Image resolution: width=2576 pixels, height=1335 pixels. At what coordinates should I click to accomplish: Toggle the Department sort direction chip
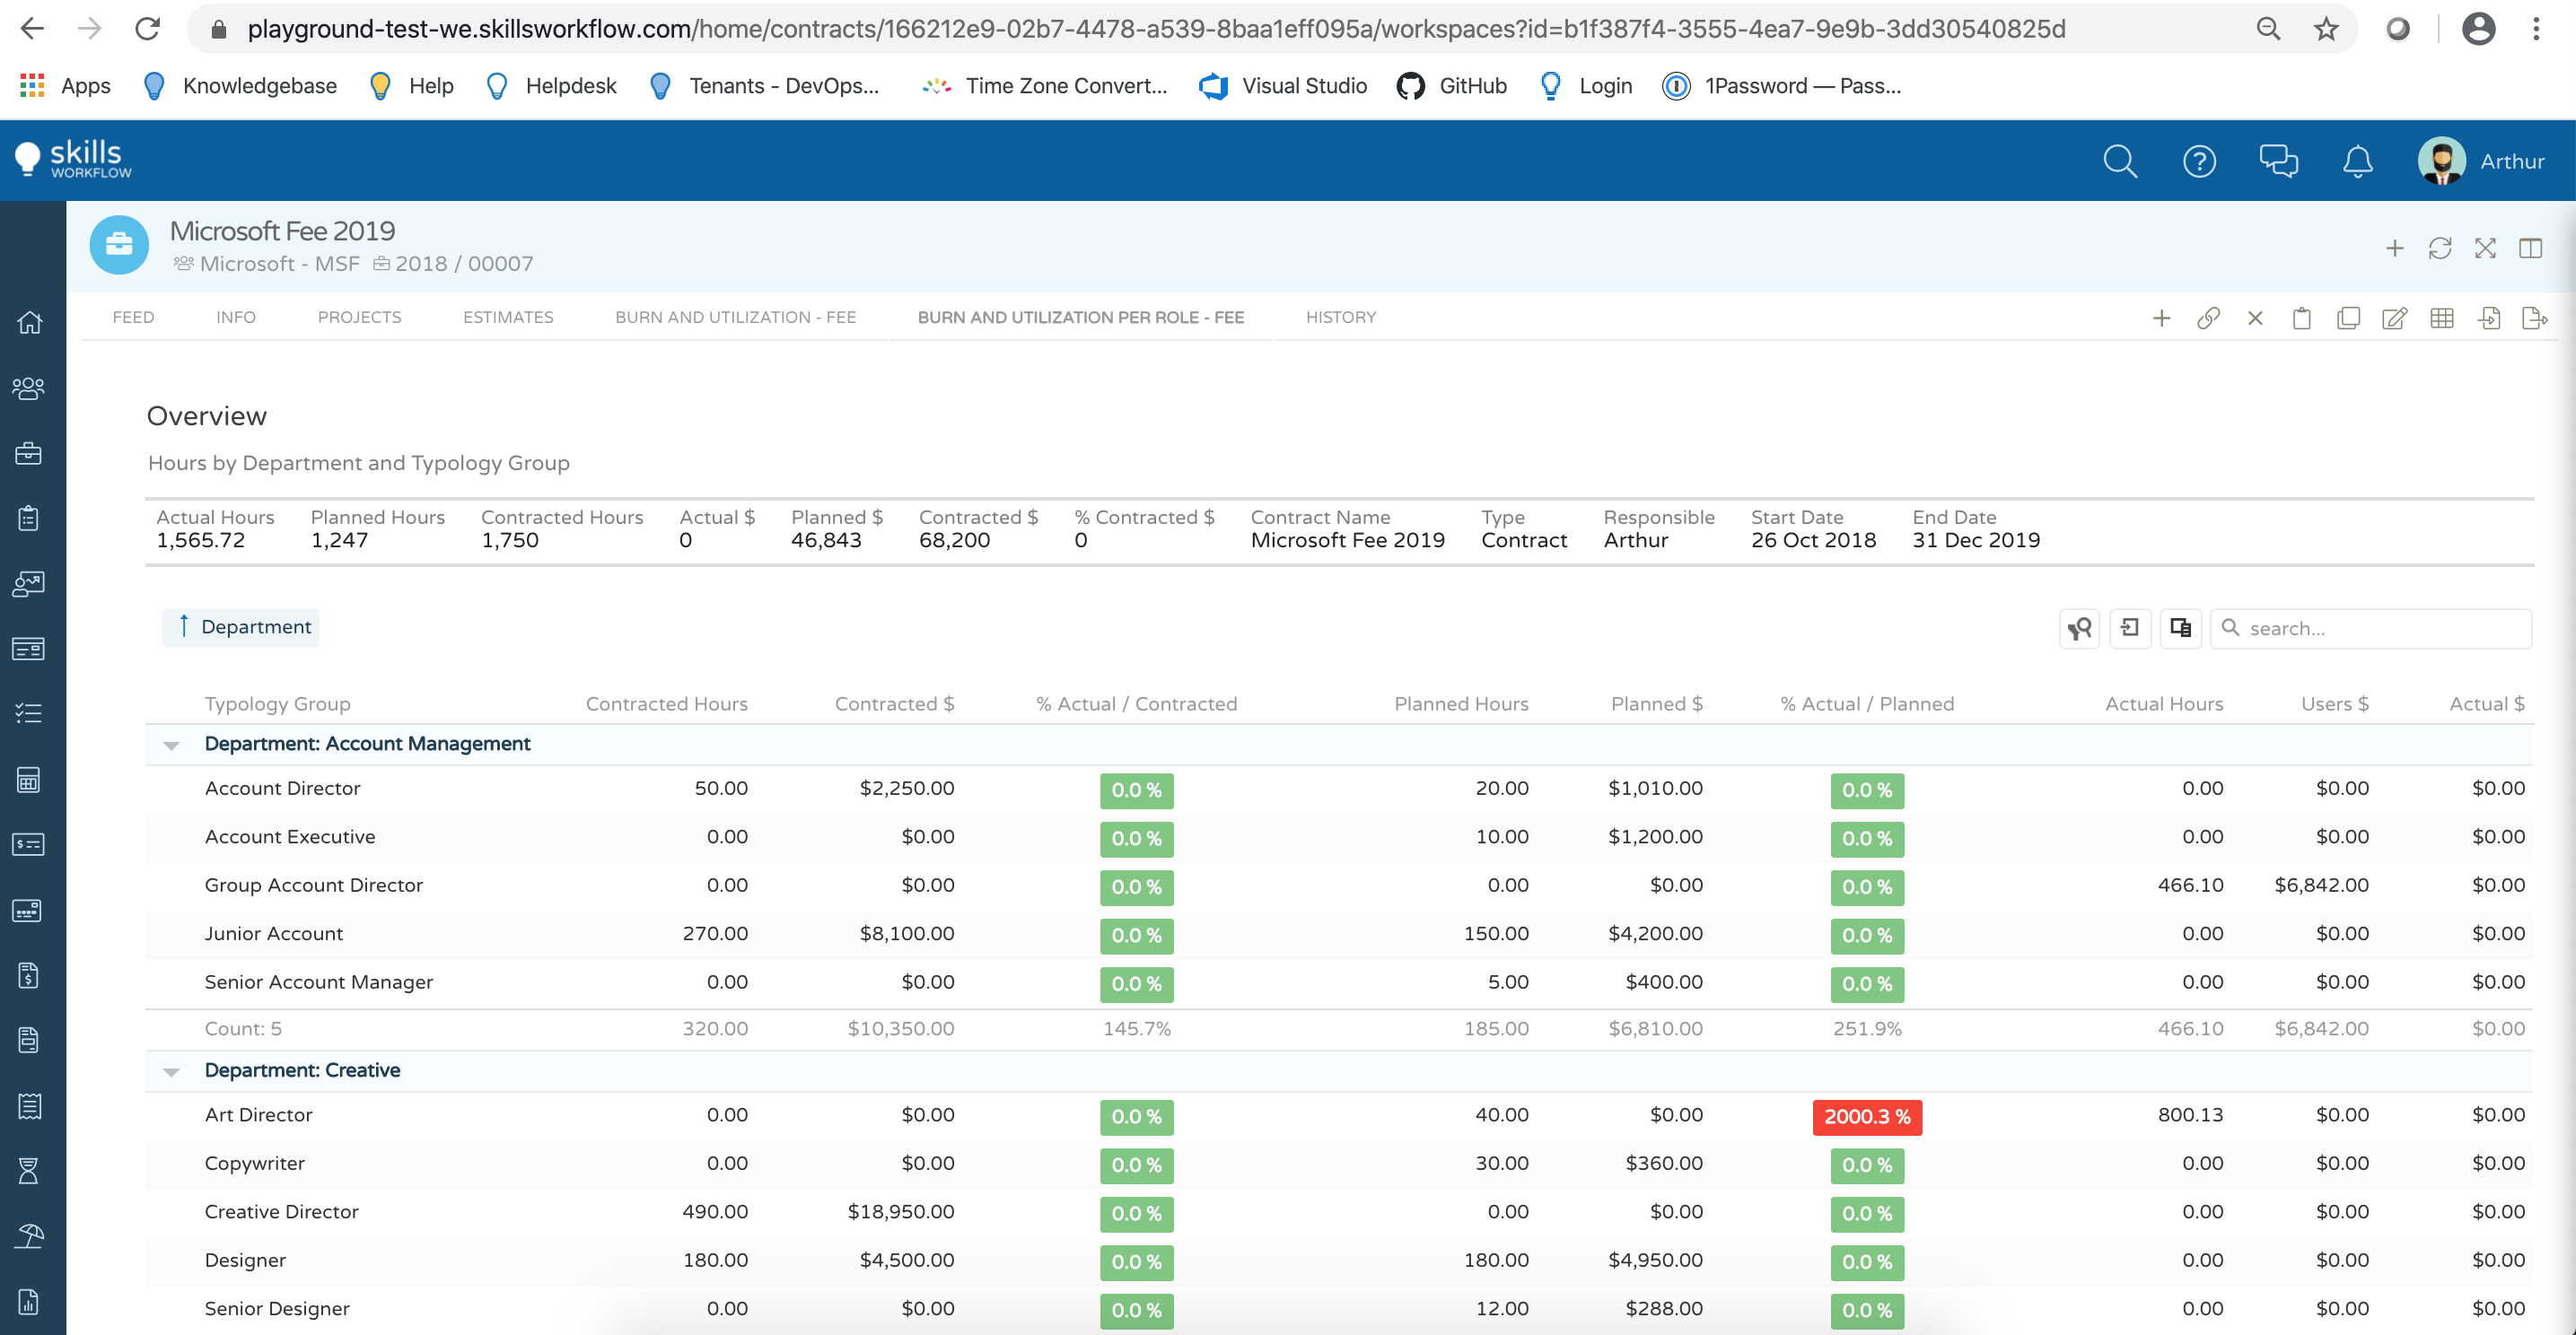(x=240, y=626)
